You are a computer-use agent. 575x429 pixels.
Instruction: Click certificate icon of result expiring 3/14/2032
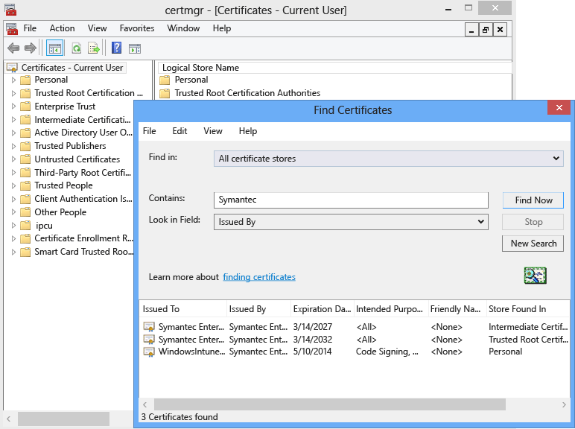click(149, 339)
